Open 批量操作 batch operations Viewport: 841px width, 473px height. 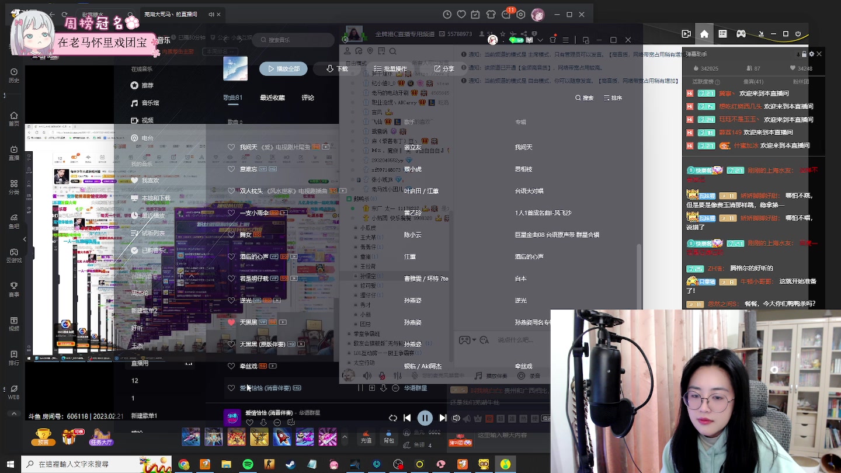pyautogui.click(x=390, y=68)
